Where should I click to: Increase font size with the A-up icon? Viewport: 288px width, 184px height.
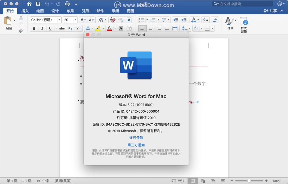tap(83, 20)
